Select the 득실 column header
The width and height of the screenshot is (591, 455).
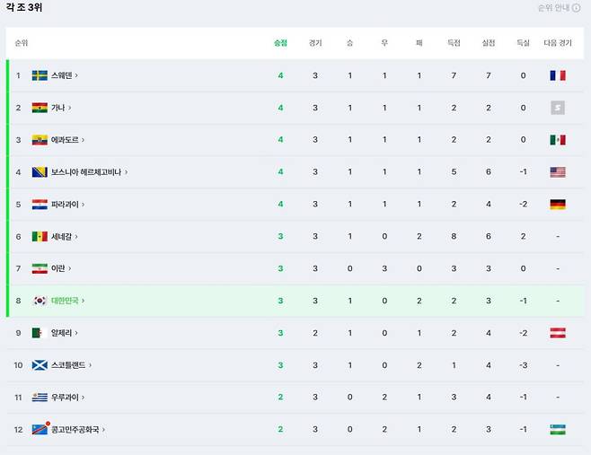point(523,43)
